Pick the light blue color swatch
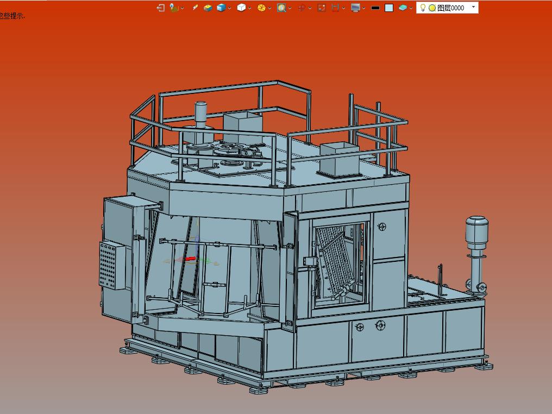This screenshot has width=552, height=414. click(389, 8)
